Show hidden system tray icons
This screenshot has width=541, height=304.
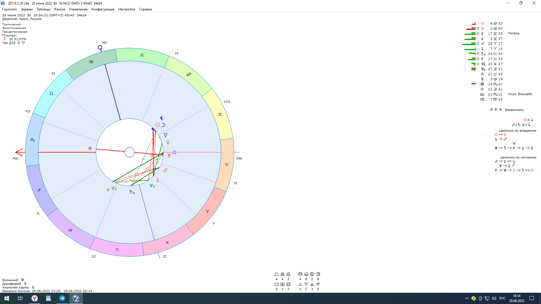click(467, 298)
